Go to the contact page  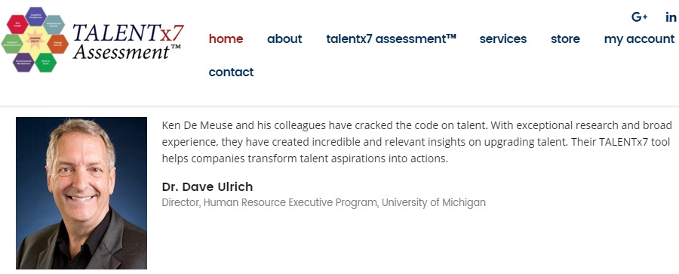232,72
